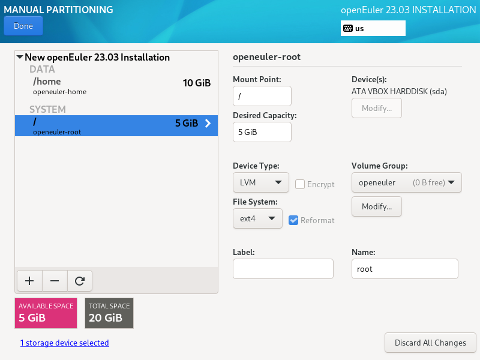Click the chevron arrow on root partition row
The width and height of the screenshot is (480, 360).
(x=208, y=124)
